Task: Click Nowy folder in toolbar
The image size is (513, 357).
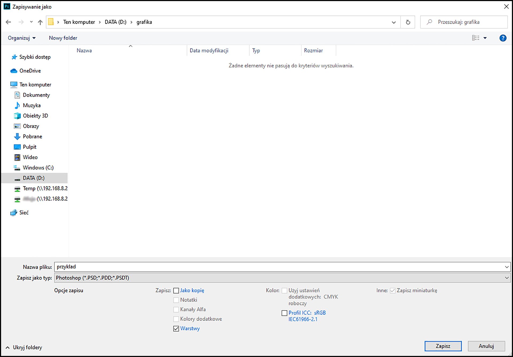Action: [x=63, y=38]
